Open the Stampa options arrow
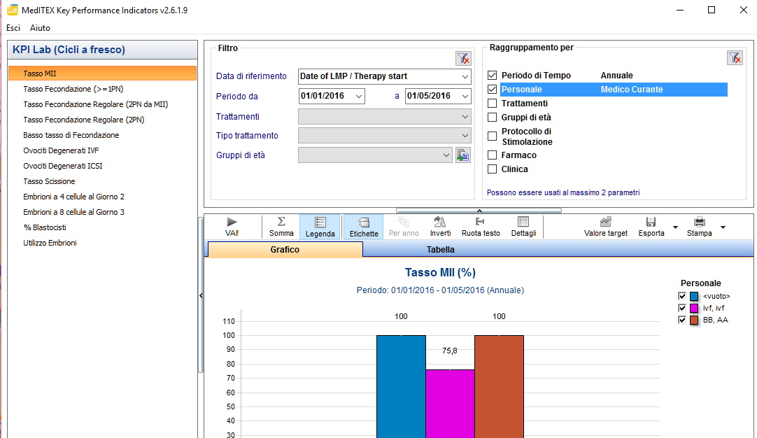This screenshot has height=438, width=757. (x=723, y=227)
